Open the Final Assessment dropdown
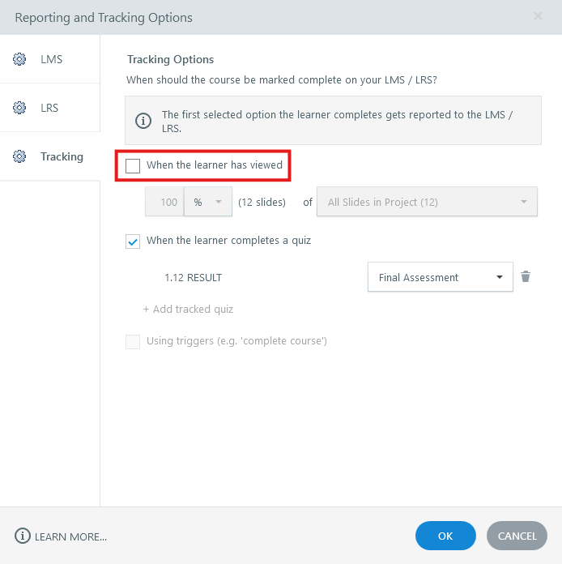 pos(440,277)
